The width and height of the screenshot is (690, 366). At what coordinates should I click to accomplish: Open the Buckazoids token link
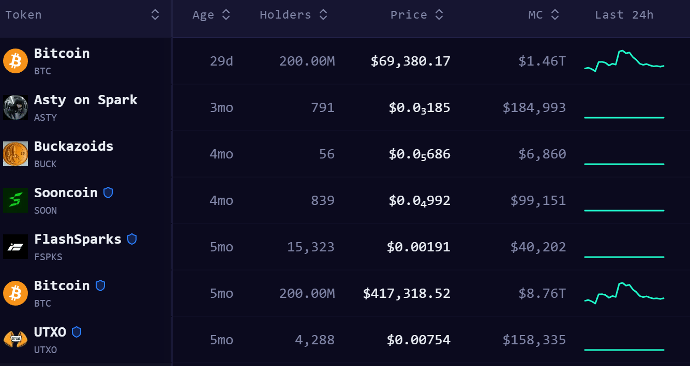[73, 147]
